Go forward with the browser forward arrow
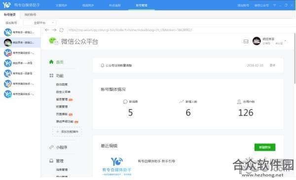296x180 pixels. [x=54, y=30]
